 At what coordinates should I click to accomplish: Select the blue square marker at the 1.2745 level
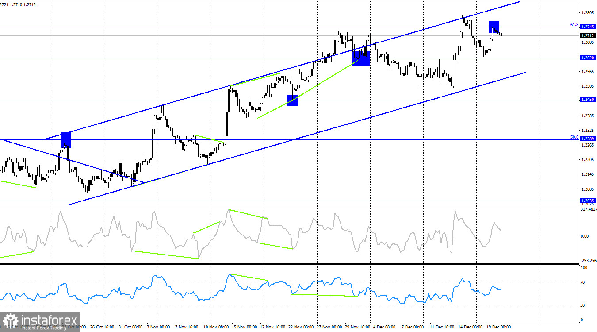pyautogui.click(x=494, y=27)
